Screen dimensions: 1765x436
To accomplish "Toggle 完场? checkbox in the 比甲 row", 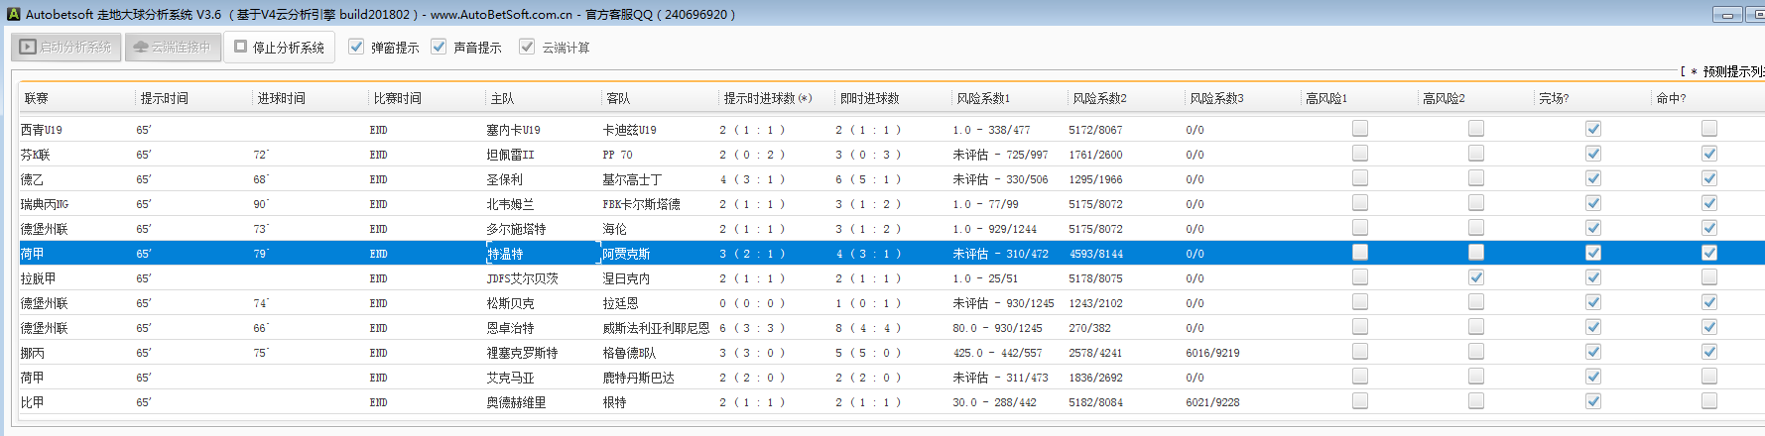I will point(1592,401).
